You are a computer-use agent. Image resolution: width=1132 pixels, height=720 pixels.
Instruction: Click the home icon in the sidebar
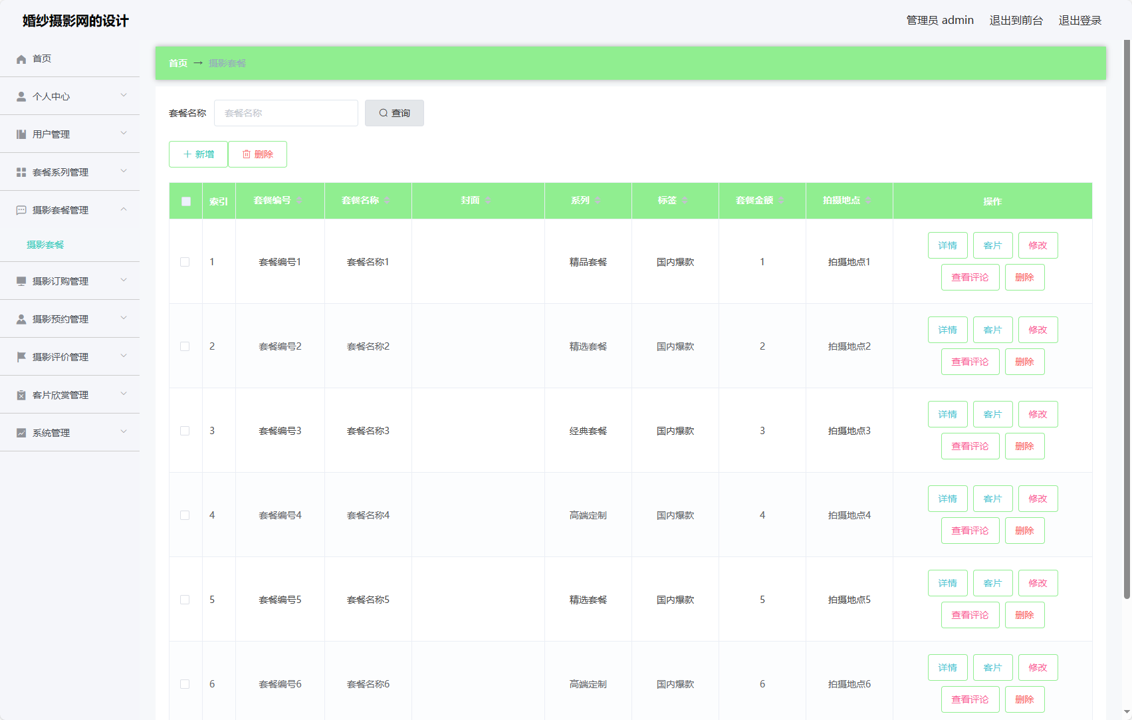pyautogui.click(x=21, y=59)
